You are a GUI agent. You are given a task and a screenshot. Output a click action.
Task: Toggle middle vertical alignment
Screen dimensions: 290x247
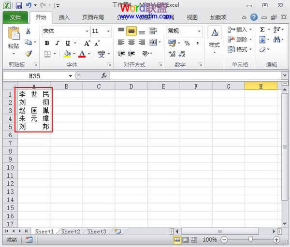tap(131, 31)
